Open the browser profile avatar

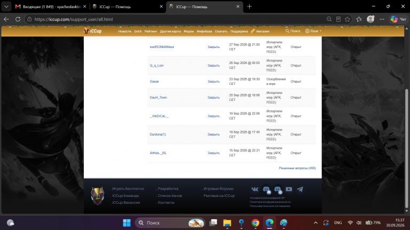click(x=370, y=19)
